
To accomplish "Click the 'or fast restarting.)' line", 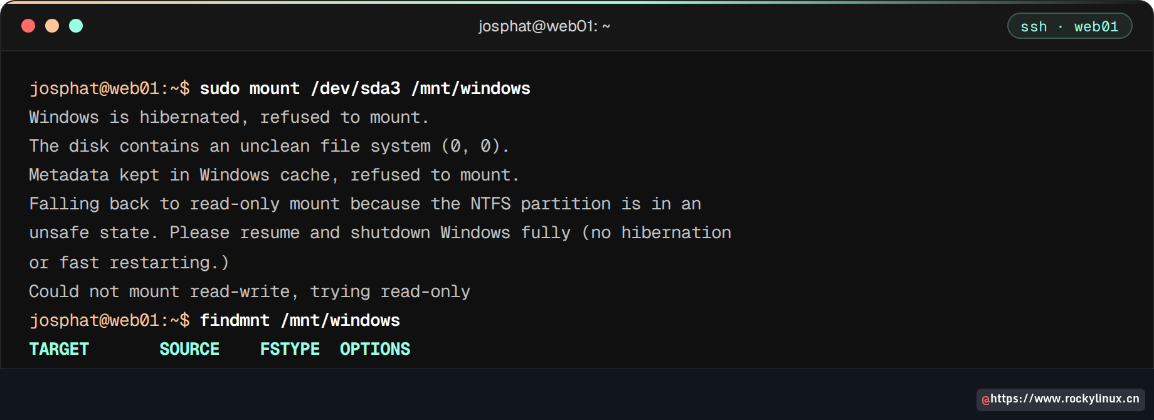I will point(129,263).
